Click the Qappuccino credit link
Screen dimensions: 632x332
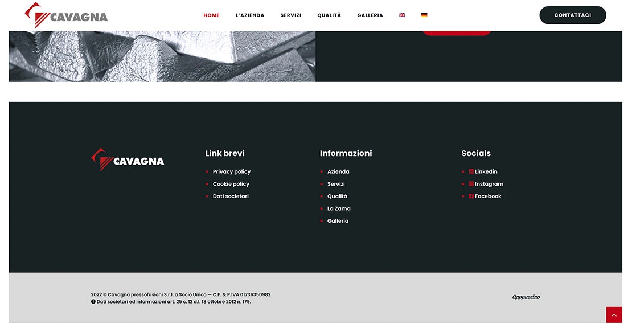click(526, 297)
